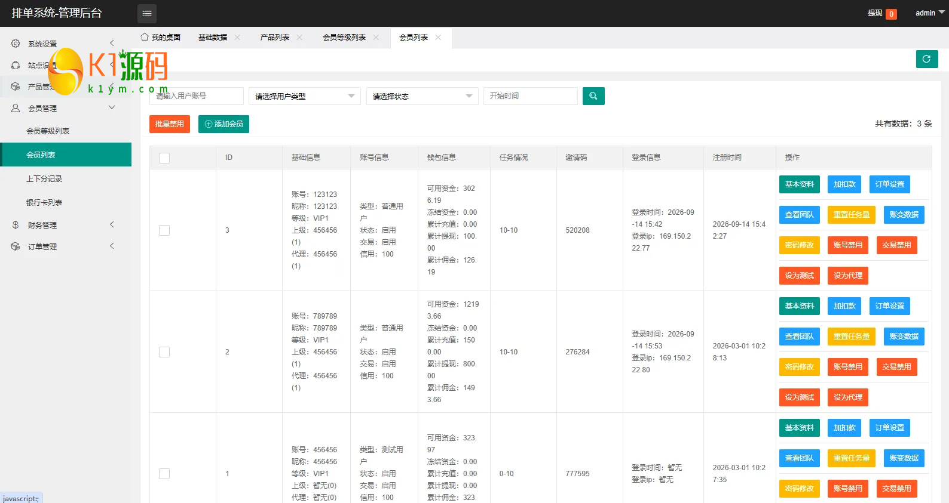Click 重置任务量 for account 123123
The height and width of the screenshot is (503, 949).
[x=852, y=215]
